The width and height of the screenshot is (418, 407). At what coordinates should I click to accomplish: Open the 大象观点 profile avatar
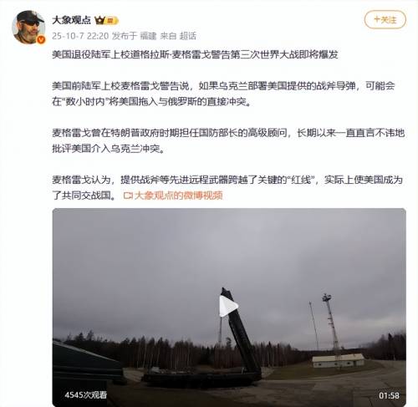[x=28, y=28]
